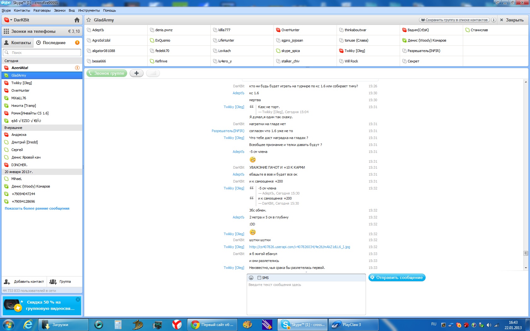
Task: Enable the SMS checkbox
Action: [259, 278]
